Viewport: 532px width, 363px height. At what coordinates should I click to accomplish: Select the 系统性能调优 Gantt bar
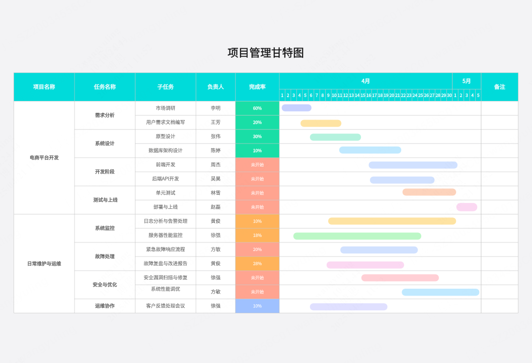click(440, 292)
